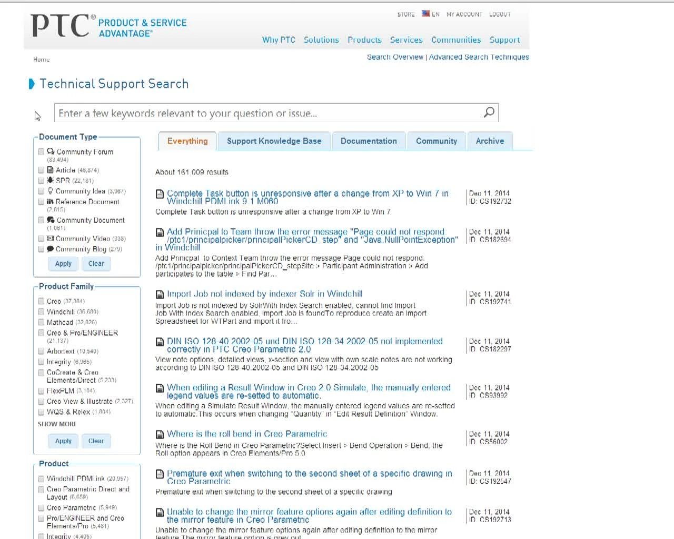This screenshot has width=674, height=539.
Task: Open the Communities menu
Action: pyautogui.click(x=456, y=40)
